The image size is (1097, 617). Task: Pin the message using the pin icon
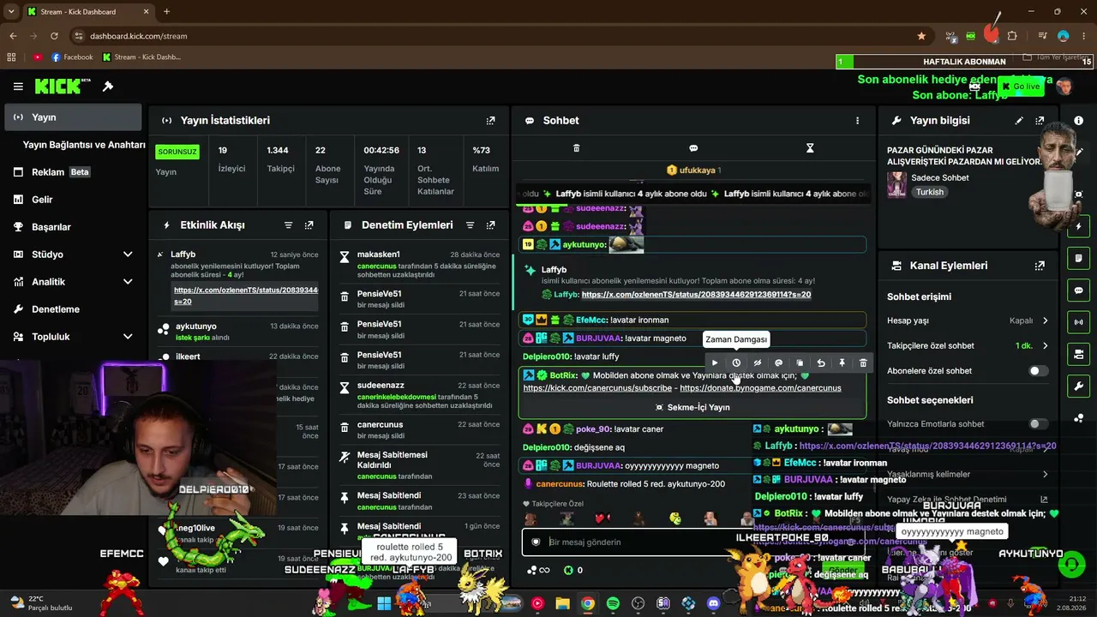pyautogui.click(x=842, y=363)
